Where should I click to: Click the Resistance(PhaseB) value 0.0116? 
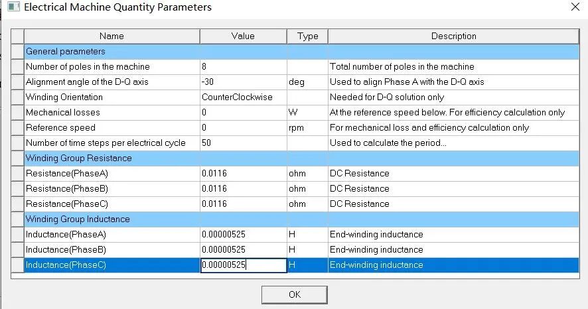click(244, 189)
